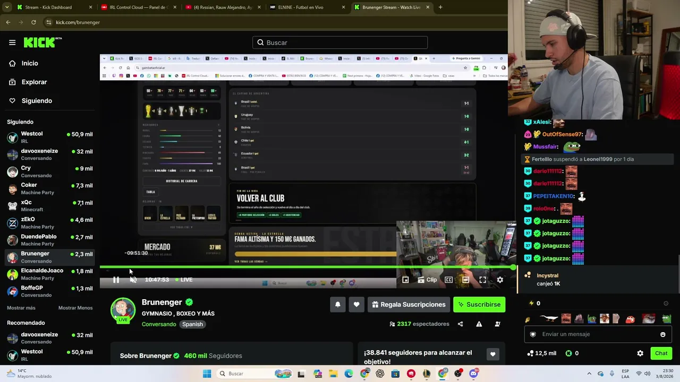Open mini player mode
This screenshot has width=680, height=382.
405,280
